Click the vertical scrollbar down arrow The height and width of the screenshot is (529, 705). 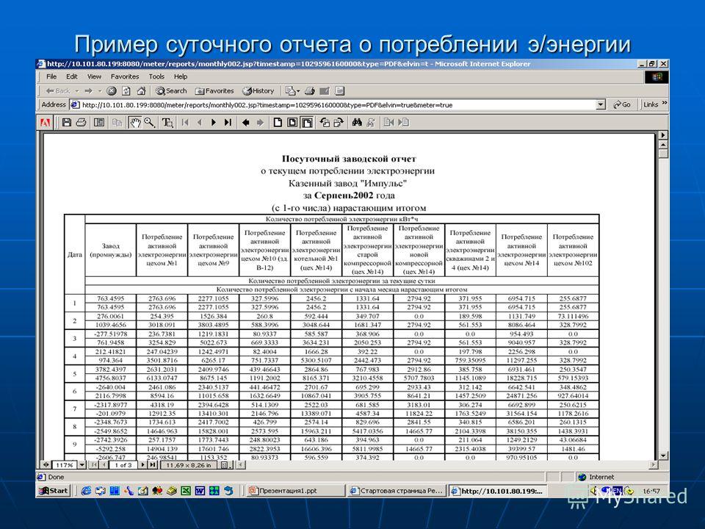pyautogui.click(x=662, y=456)
